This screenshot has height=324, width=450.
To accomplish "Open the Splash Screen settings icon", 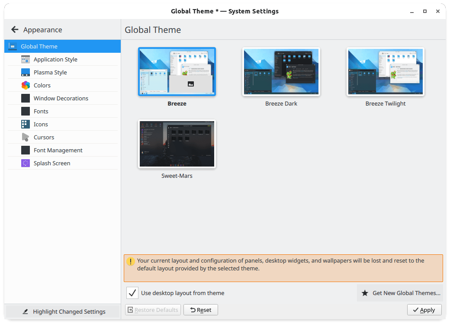I will [x=25, y=163].
